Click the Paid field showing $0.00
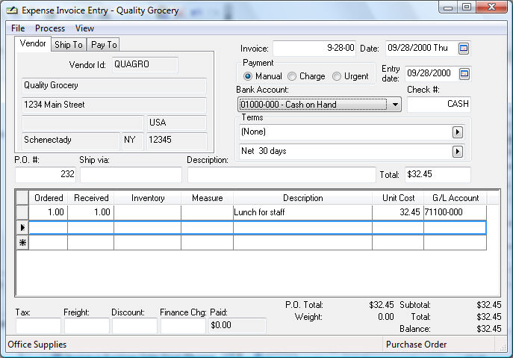The image size is (513, 358). tap(237, 326)
